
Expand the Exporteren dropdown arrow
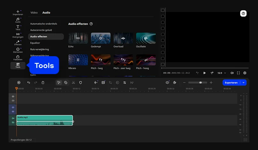[x=244, y=82]
